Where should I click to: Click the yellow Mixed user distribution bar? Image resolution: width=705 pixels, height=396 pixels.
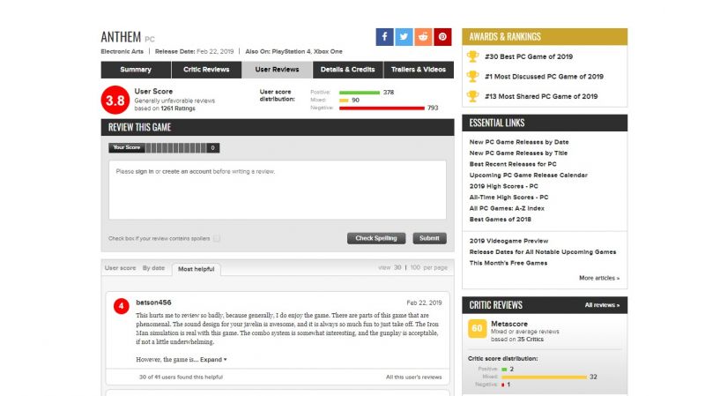click(x=344, y=101)
